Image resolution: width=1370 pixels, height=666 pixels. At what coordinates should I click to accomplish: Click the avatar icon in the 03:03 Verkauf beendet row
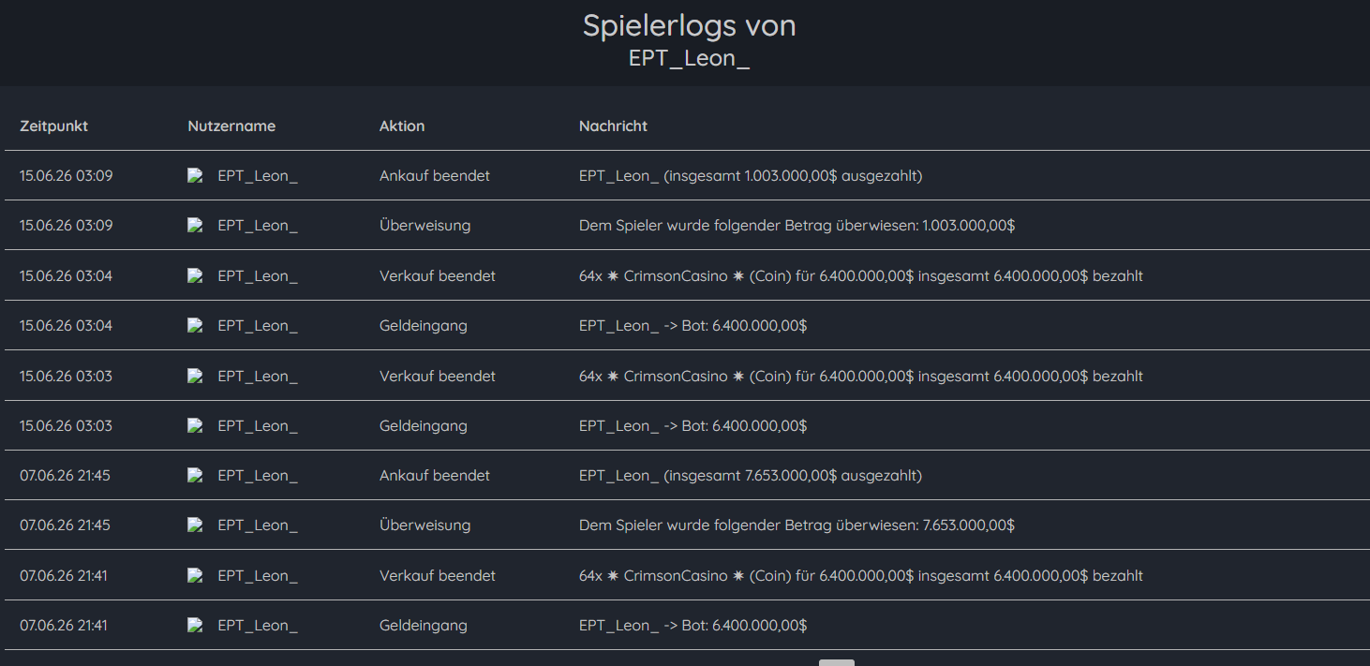point(195,376)
